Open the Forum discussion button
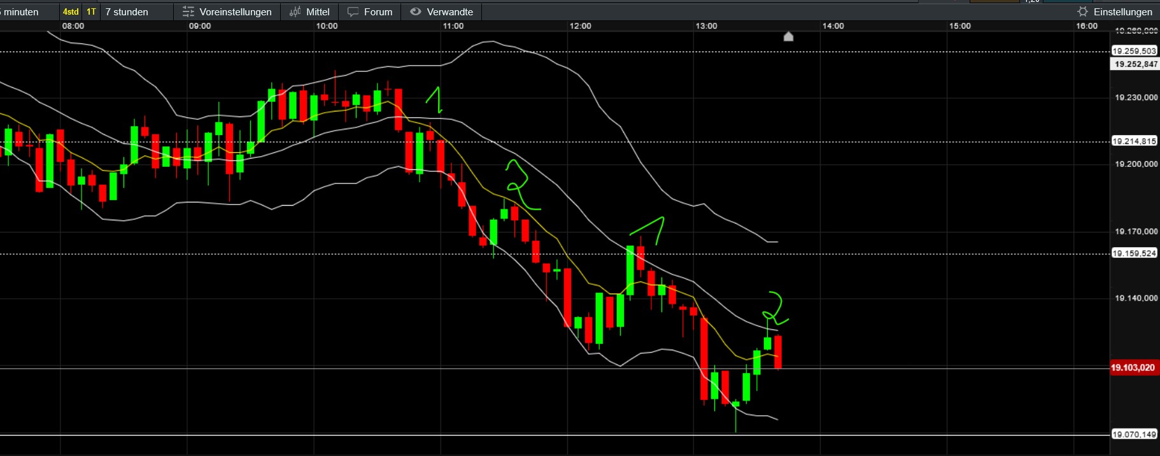 pos(370,11)
